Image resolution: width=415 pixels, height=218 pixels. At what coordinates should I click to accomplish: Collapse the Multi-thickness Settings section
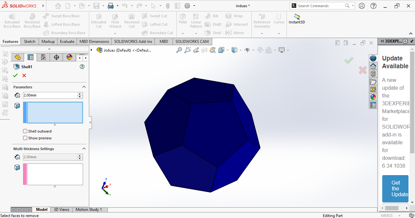pyautogui.click(x=84, y=149)
